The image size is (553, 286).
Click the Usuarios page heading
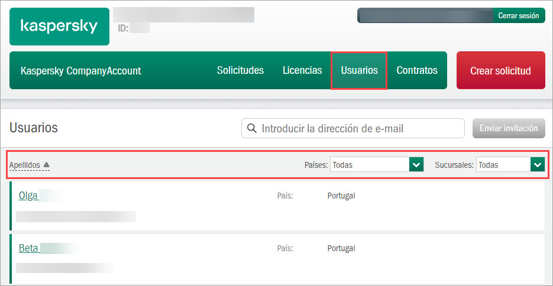point(34,128)
